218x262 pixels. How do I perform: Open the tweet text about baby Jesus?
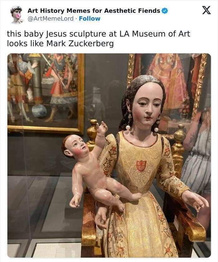98,39
